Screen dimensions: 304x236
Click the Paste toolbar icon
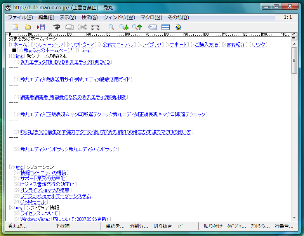96,27
